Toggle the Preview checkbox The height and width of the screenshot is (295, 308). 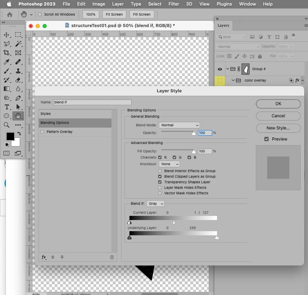click(266, 139)
